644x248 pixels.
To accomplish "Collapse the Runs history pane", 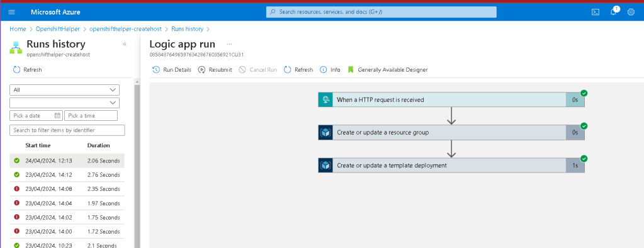I will click(125, 44).
